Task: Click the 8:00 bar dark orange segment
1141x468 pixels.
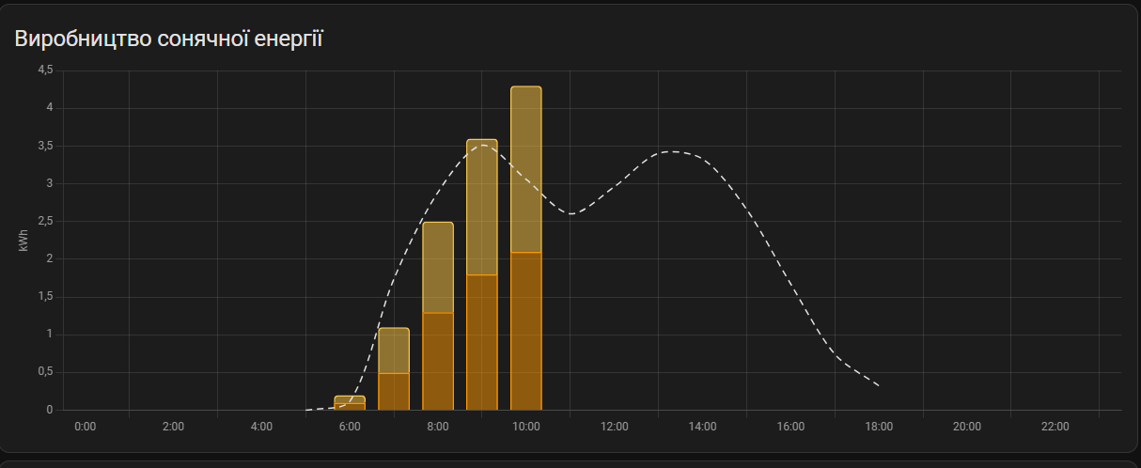Action: point(438,362)
